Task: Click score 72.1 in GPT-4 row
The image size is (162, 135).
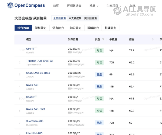Action: click(x=131, y=50)
